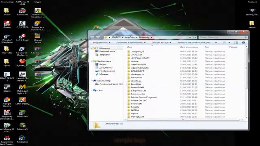This screenshot has width=260, height=146.
Task: Collapse the Компьютер tree node
Action: [x=92, y=81]
